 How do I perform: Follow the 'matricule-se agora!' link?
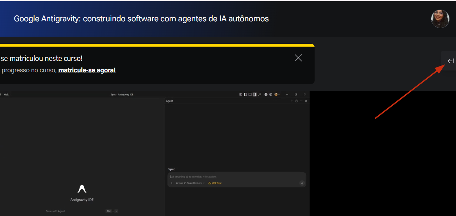tap(87, 70)
